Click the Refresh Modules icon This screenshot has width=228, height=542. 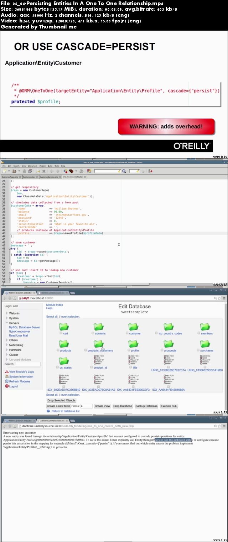point(7,381)
